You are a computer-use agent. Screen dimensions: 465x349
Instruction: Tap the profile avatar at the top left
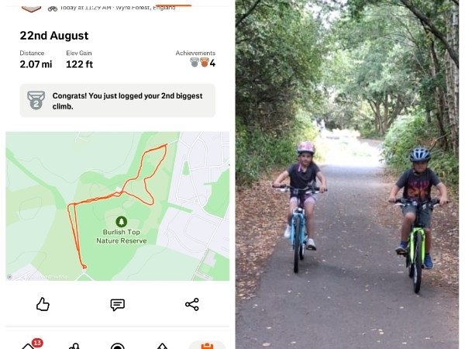pos(32,8)
